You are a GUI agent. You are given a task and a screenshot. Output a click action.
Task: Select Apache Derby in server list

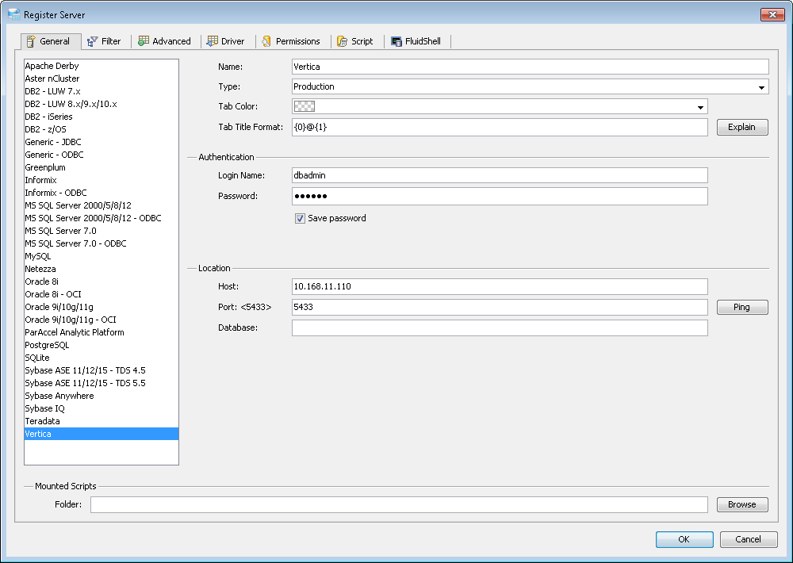coord(102,66)
